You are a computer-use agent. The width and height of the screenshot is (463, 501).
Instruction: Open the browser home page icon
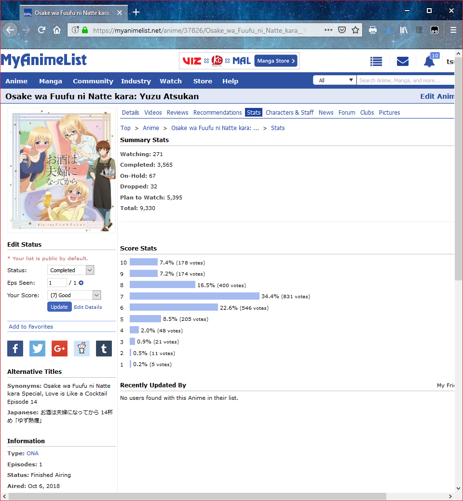[x=57, y=30]
